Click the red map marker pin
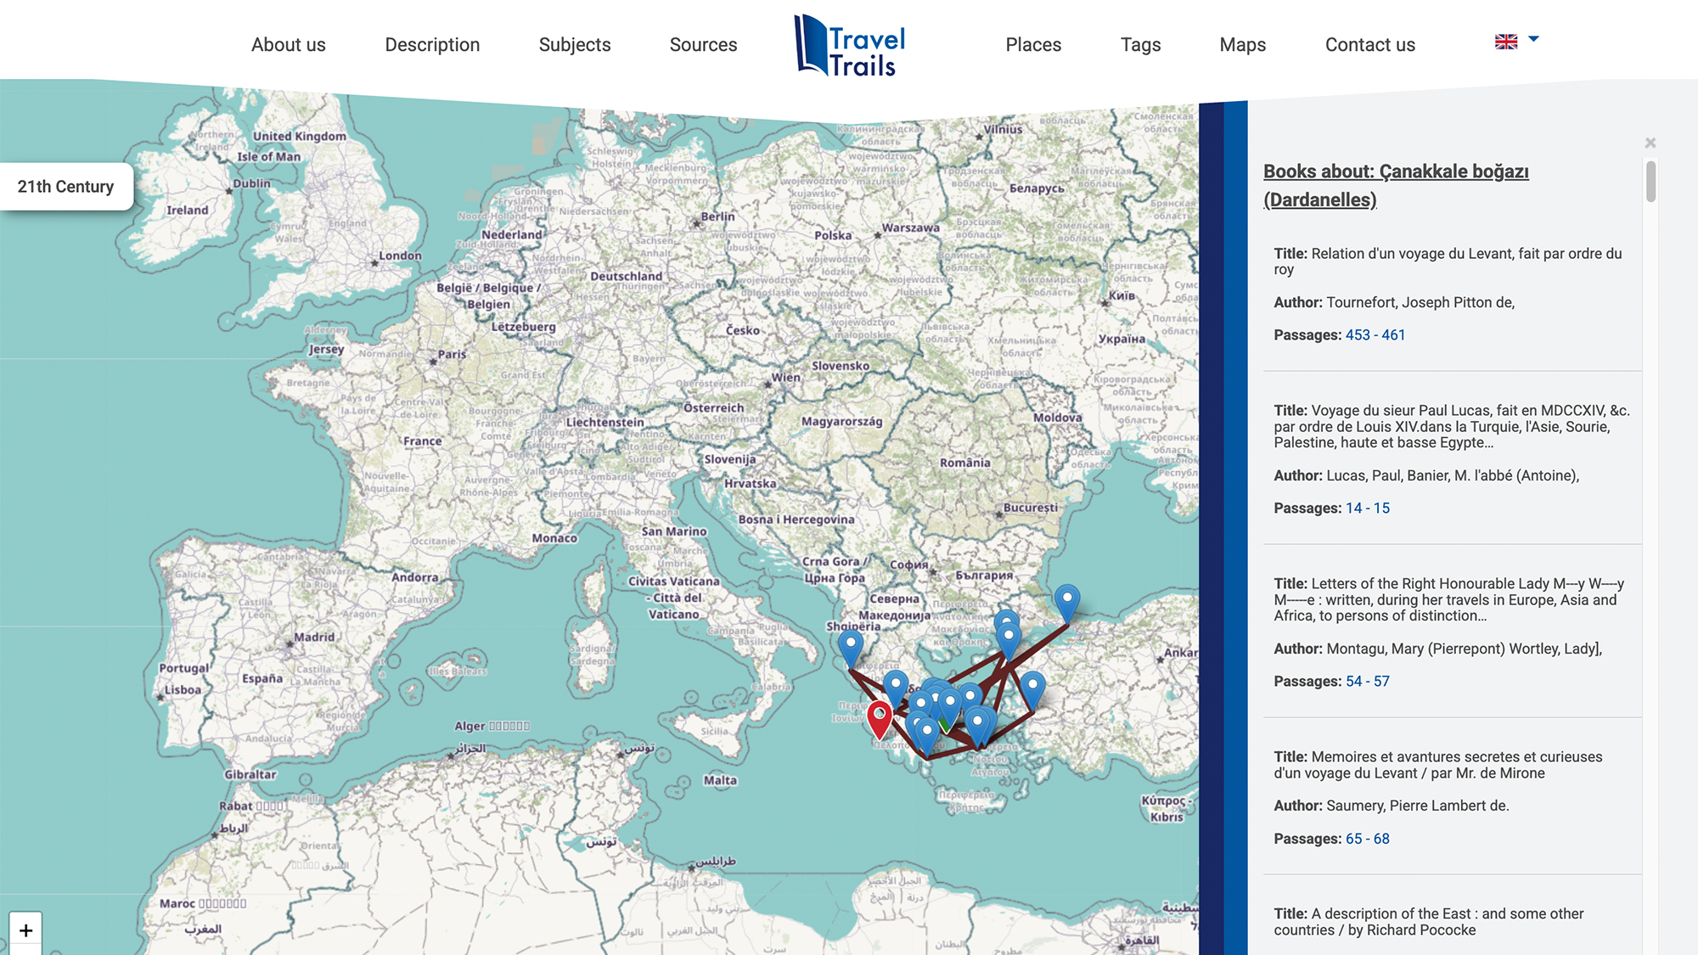 pyautogui.click(x=880, y=717)
